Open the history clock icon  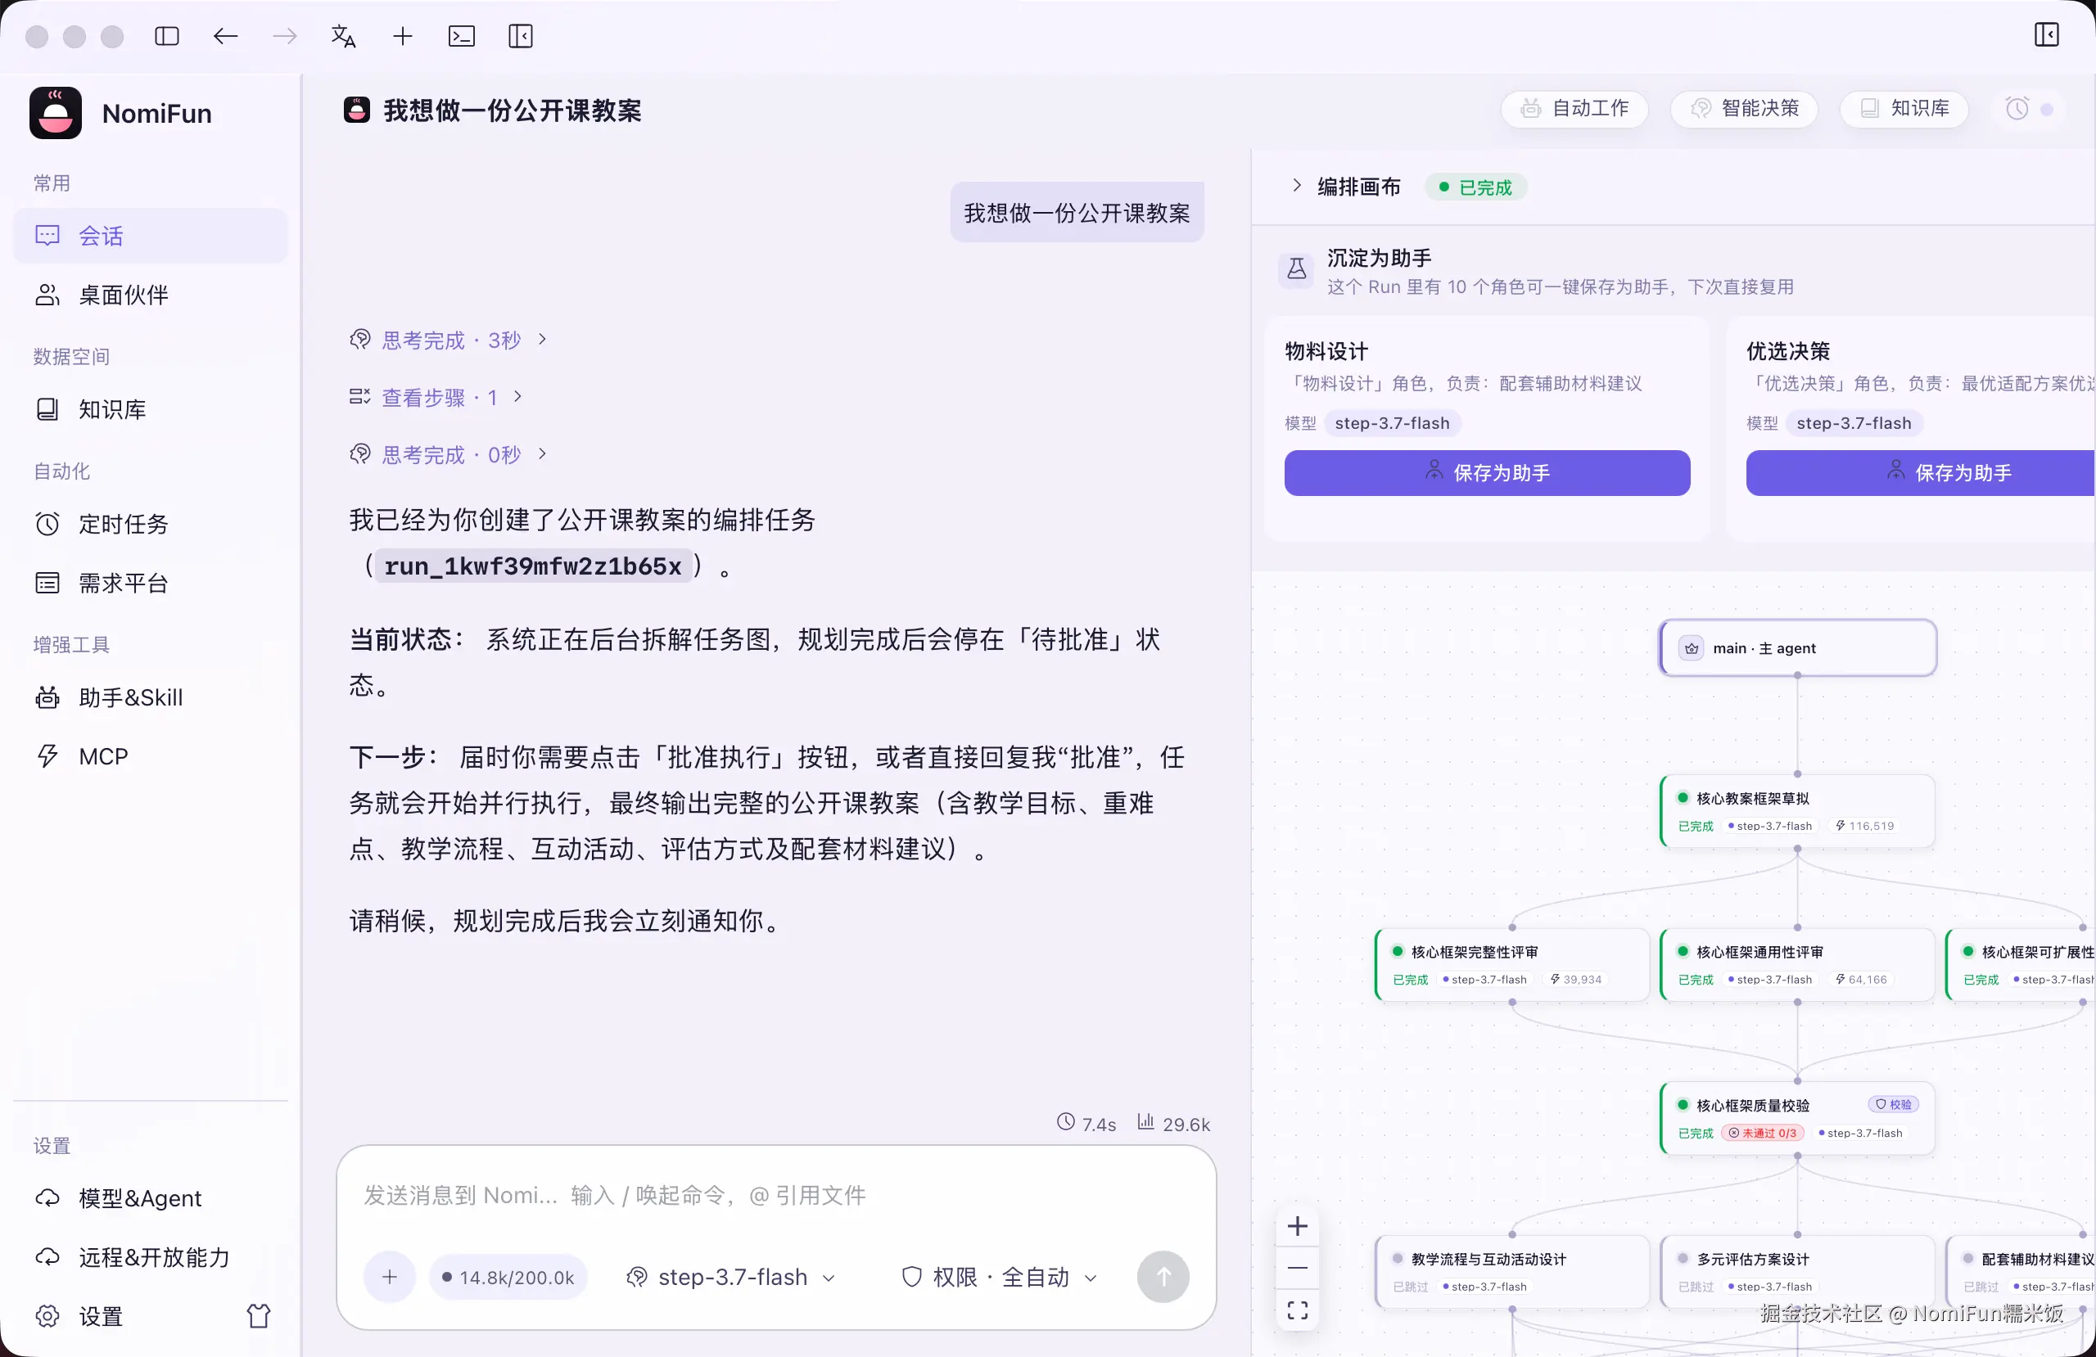coord(2017,108)
